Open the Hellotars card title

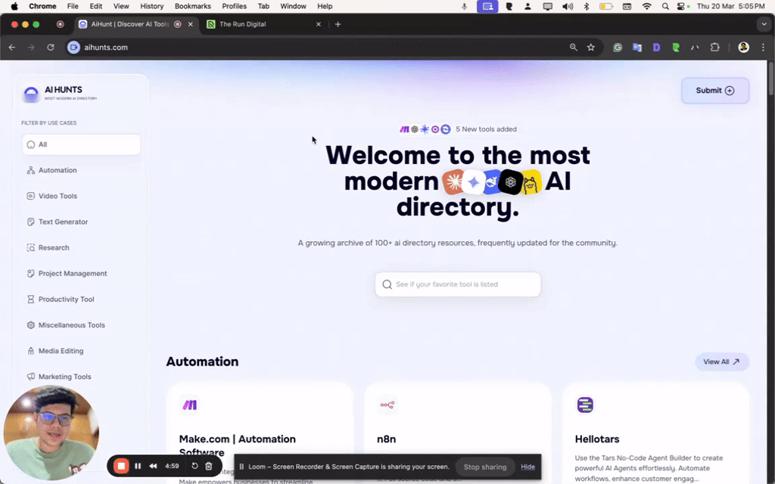point(596,439)
